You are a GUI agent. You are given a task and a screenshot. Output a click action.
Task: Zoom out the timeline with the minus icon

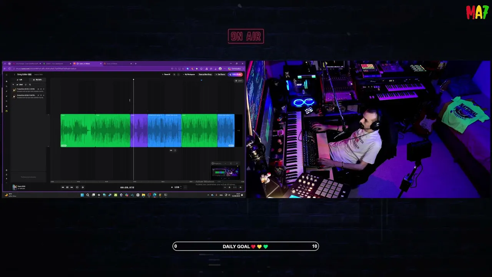tap(224, 187)
